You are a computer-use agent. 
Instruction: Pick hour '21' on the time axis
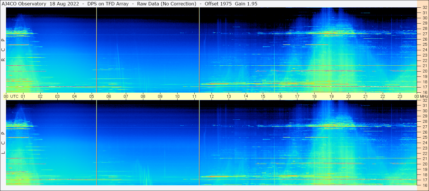coord(366,96)
